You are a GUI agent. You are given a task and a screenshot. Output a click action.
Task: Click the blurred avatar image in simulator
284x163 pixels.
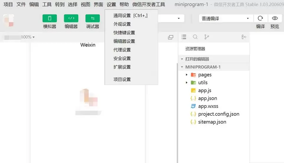click(89, 98)
